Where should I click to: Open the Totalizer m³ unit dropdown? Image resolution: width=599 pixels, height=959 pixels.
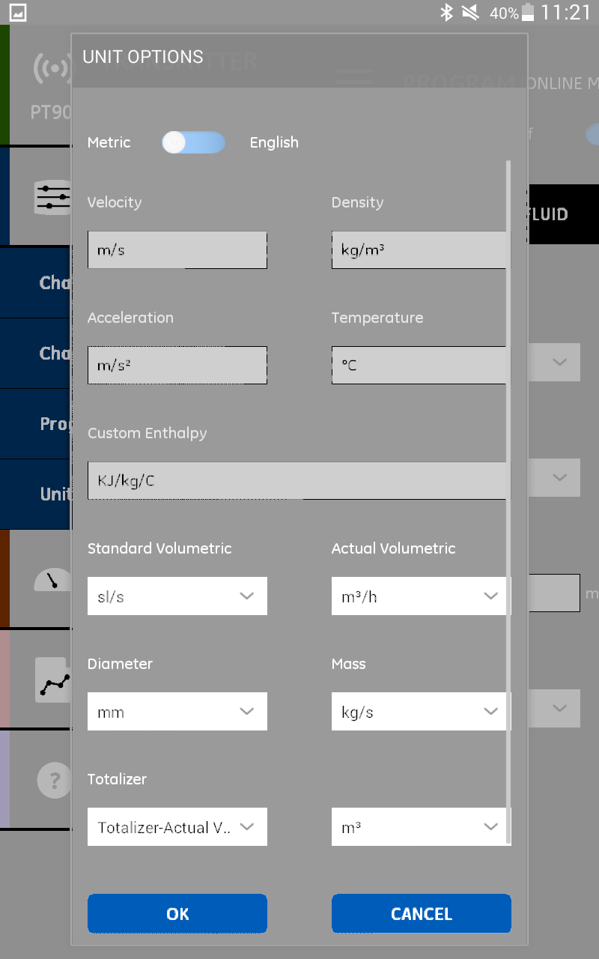(421, 827)
